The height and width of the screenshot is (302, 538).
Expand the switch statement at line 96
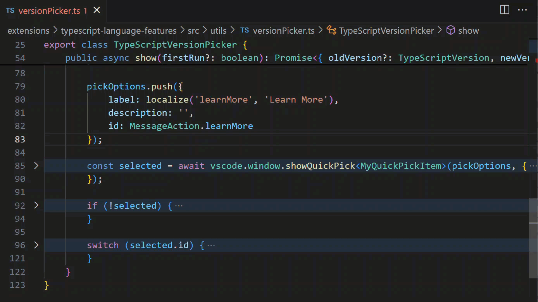(x=36, y=245)
